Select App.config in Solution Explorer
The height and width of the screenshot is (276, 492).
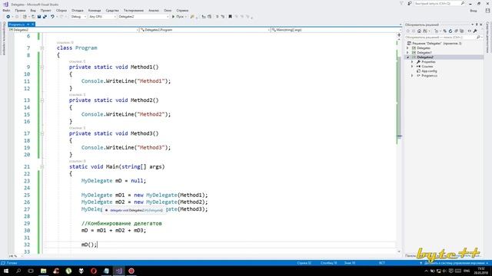pyautogui.click(x=429, y=71)
